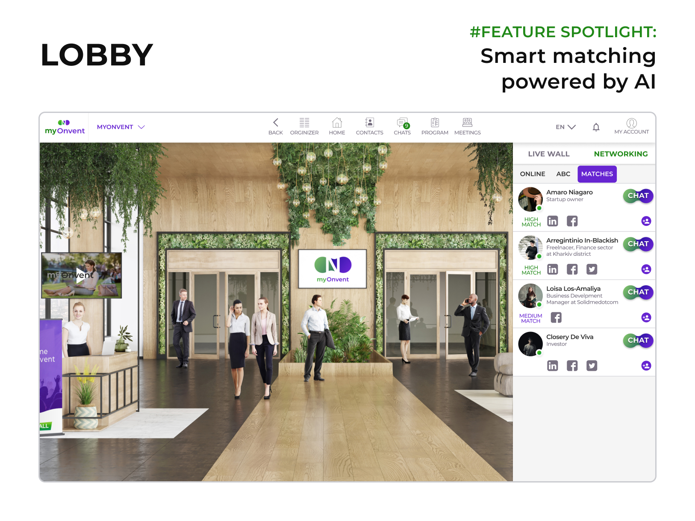Switch to the Networking tab
This screenshot has height=521, width=695.
tap(621, 154)
